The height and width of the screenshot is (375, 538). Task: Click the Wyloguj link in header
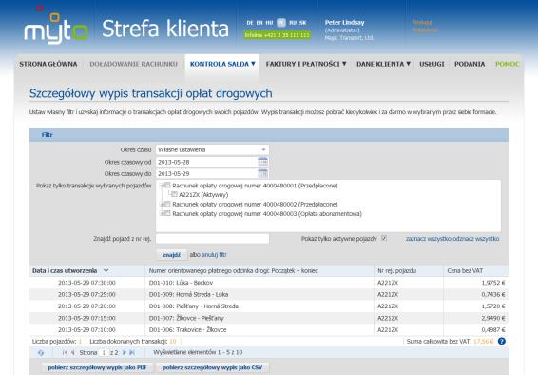pyautogui.click(x=423, y=22)
